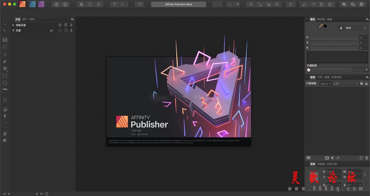Screen dimensions: 370x196
Task: Click the 第三方许可证 link on splash
Action: point(143,134)
